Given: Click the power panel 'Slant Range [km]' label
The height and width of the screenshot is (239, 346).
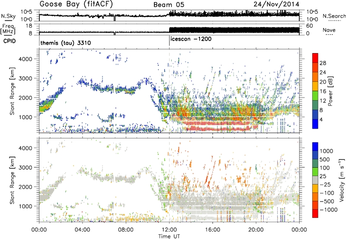Looking at the screenshot, I should point(12,91).
